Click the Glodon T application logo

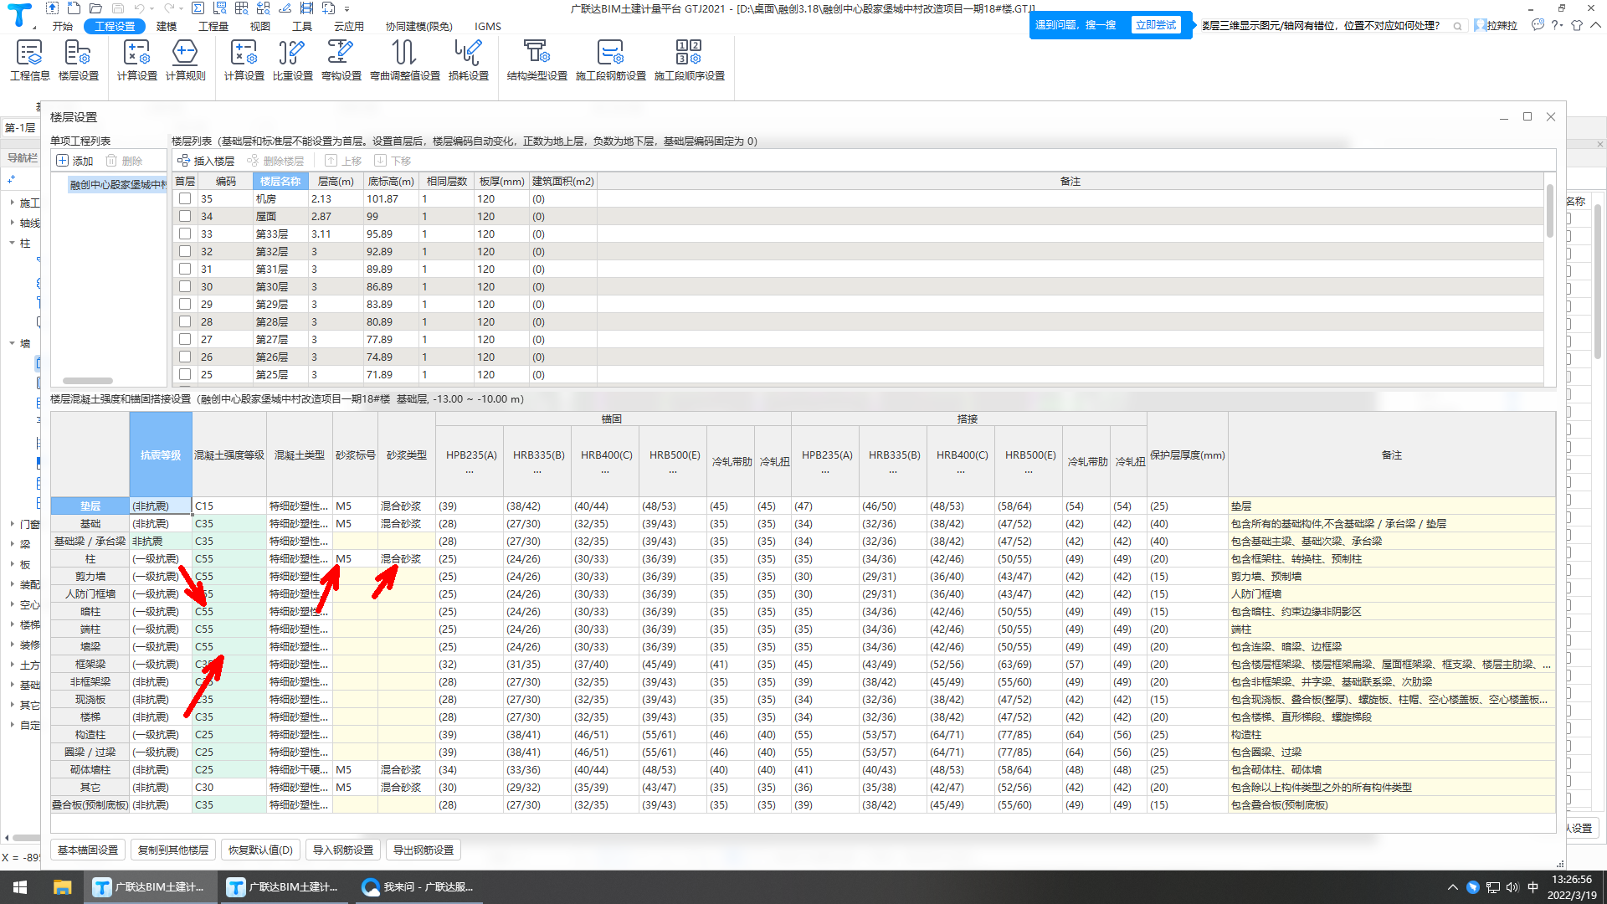tap(19, 15)
